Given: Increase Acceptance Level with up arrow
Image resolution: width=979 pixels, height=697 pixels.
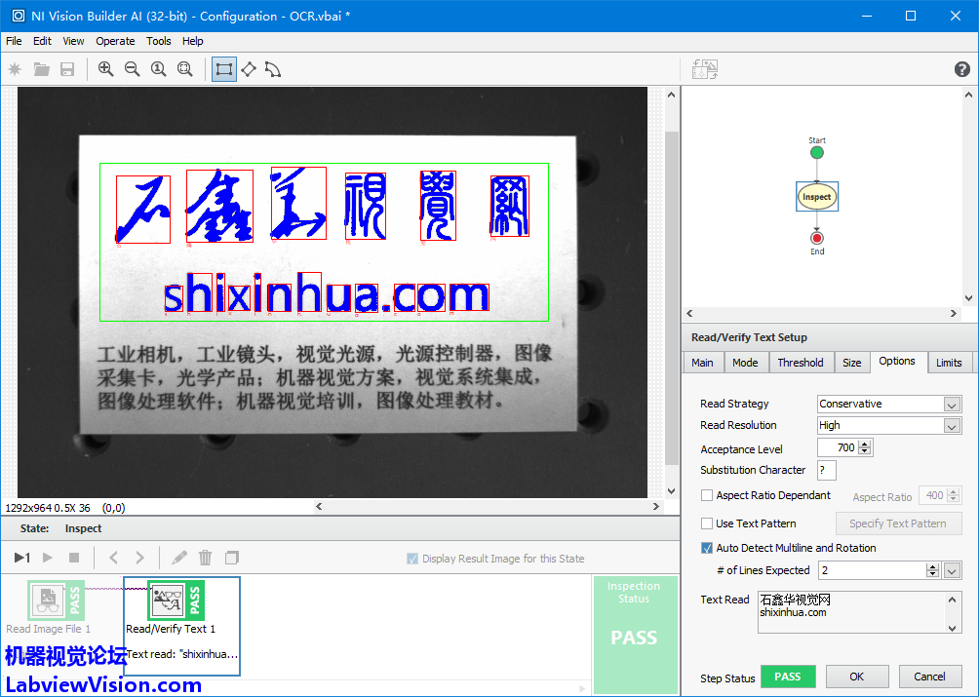Looking at the screenshot, I should click(x=865, y=445).
